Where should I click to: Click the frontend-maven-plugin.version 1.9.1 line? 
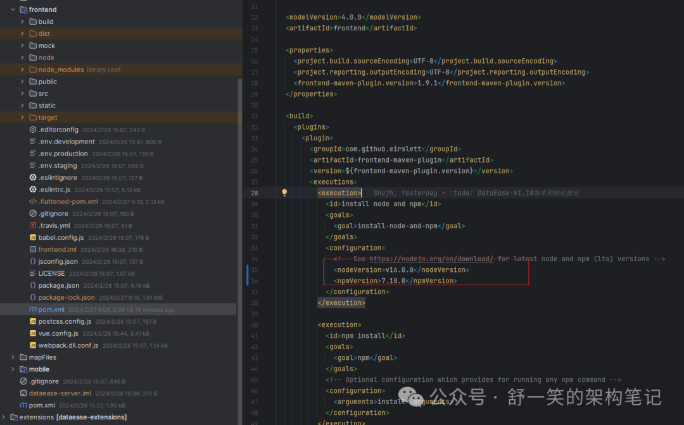click(x=429, y=83)
